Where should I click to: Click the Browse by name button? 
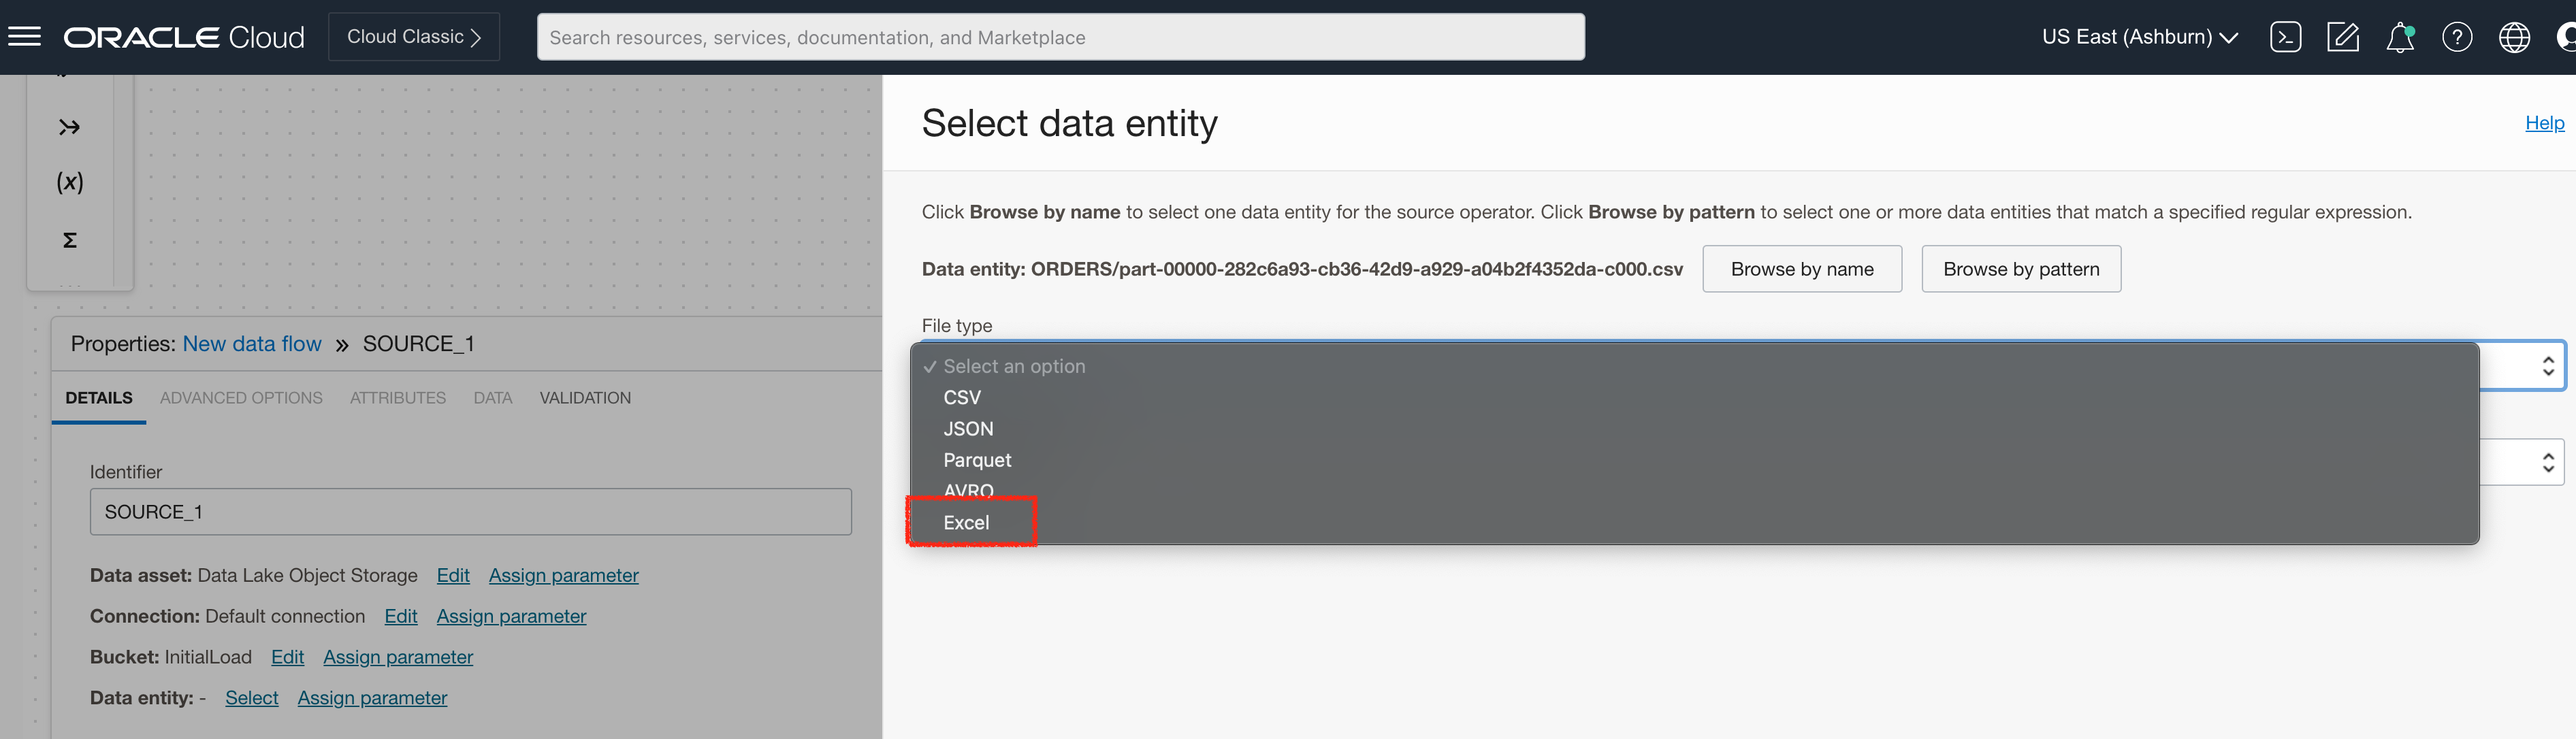[x=1802, y=268]
